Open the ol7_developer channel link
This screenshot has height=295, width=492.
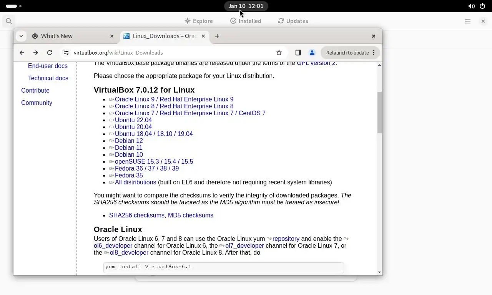(244, 245)
